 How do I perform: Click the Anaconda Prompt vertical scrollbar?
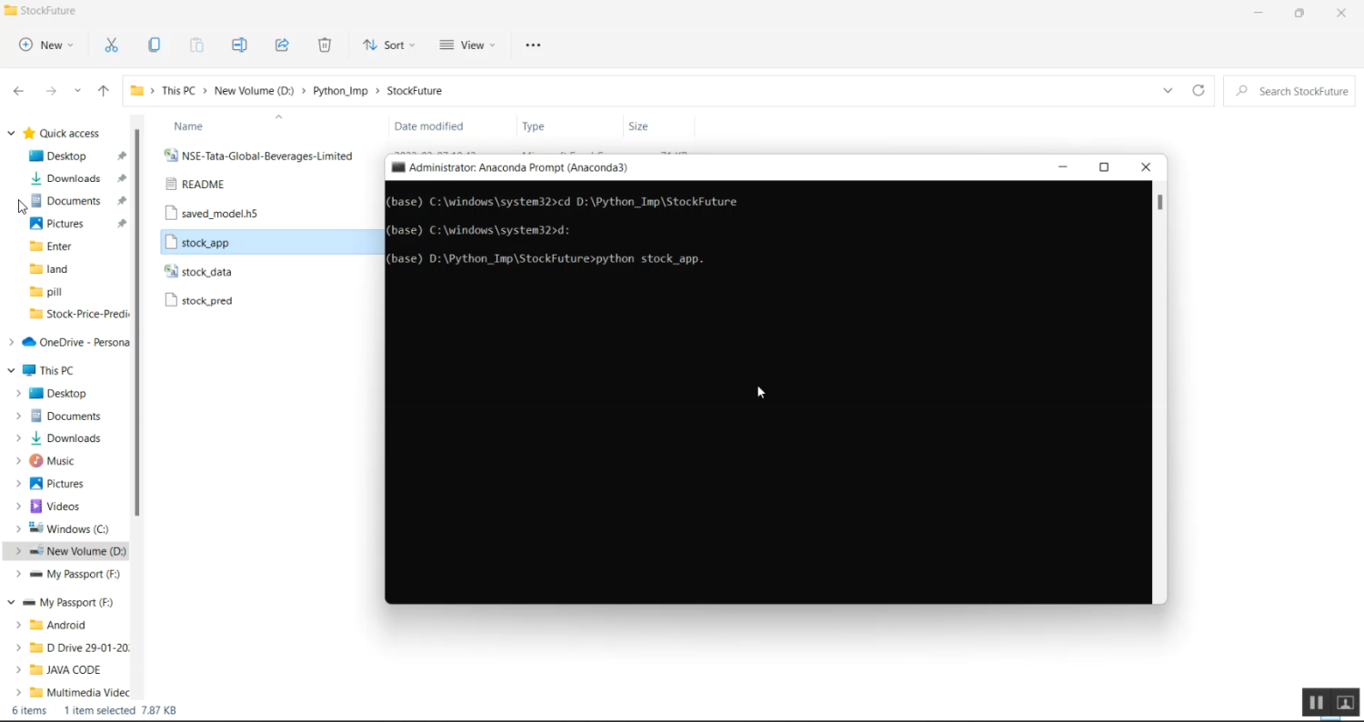(1159, 203)
